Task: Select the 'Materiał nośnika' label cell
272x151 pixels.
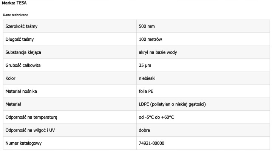Action: [x=21, y=91]
